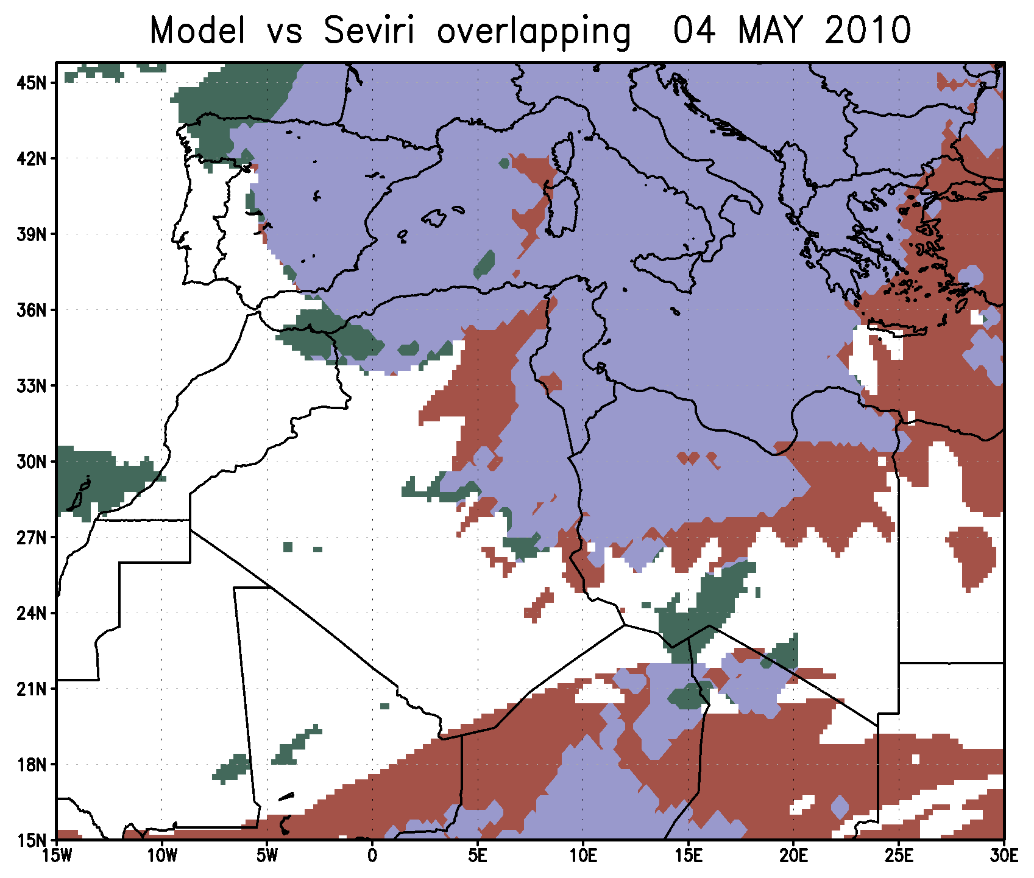Click the 45N latitude label
Image resolution: width=1034 pixels, height=878 pixels.
pos(32,83)
